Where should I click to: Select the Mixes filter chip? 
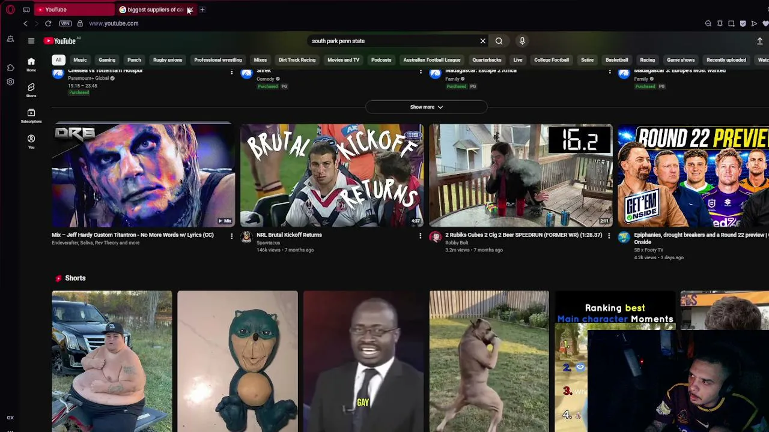pos(260,60)
